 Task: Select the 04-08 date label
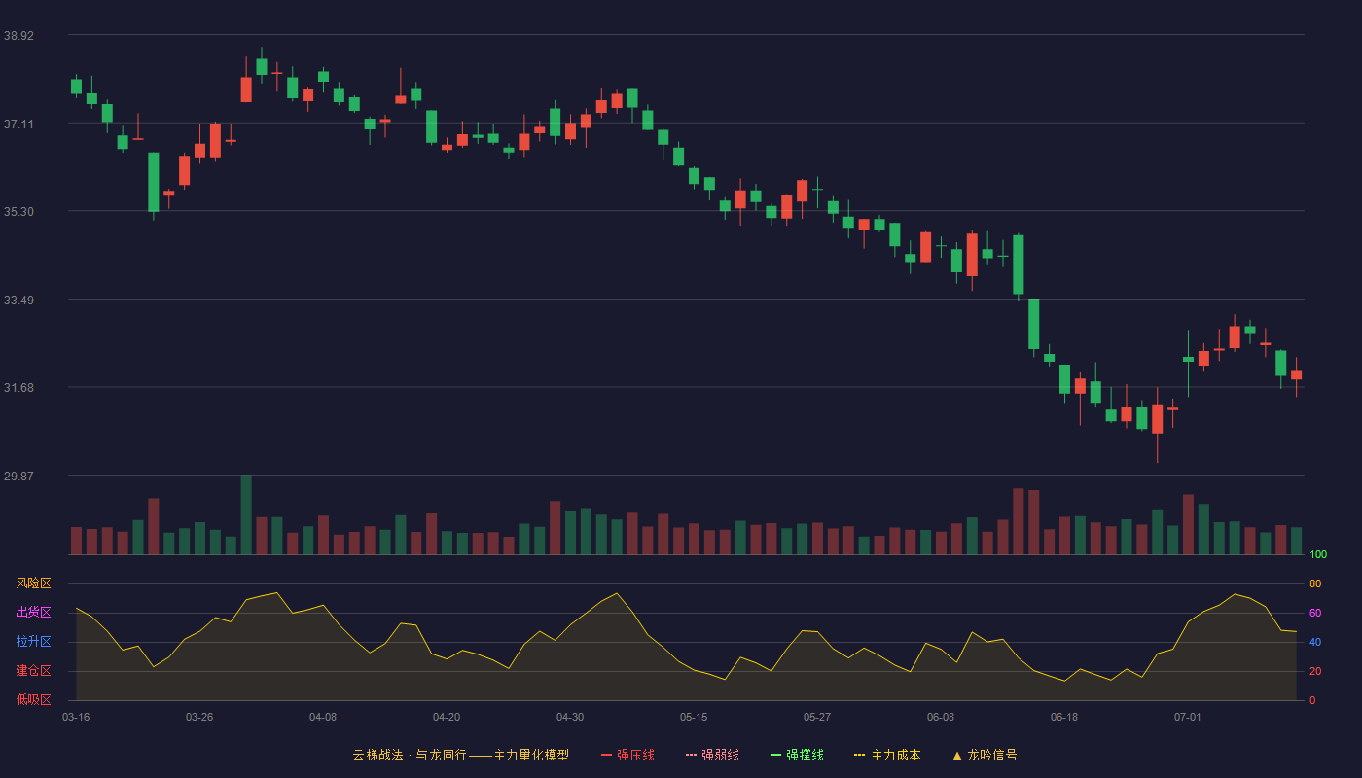click(x=323, y=717)
